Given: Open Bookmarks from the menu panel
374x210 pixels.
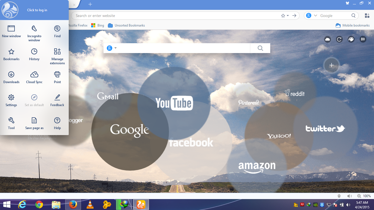Looking at the screenshot, I should [x=11, y=54].
